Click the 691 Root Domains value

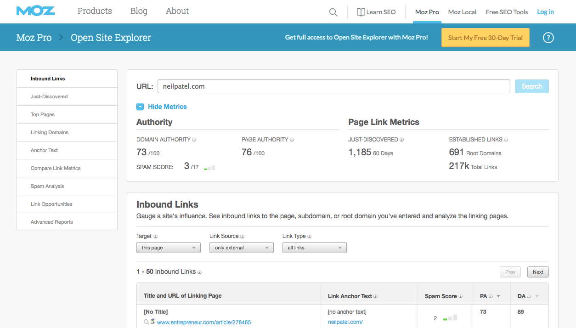475,153
